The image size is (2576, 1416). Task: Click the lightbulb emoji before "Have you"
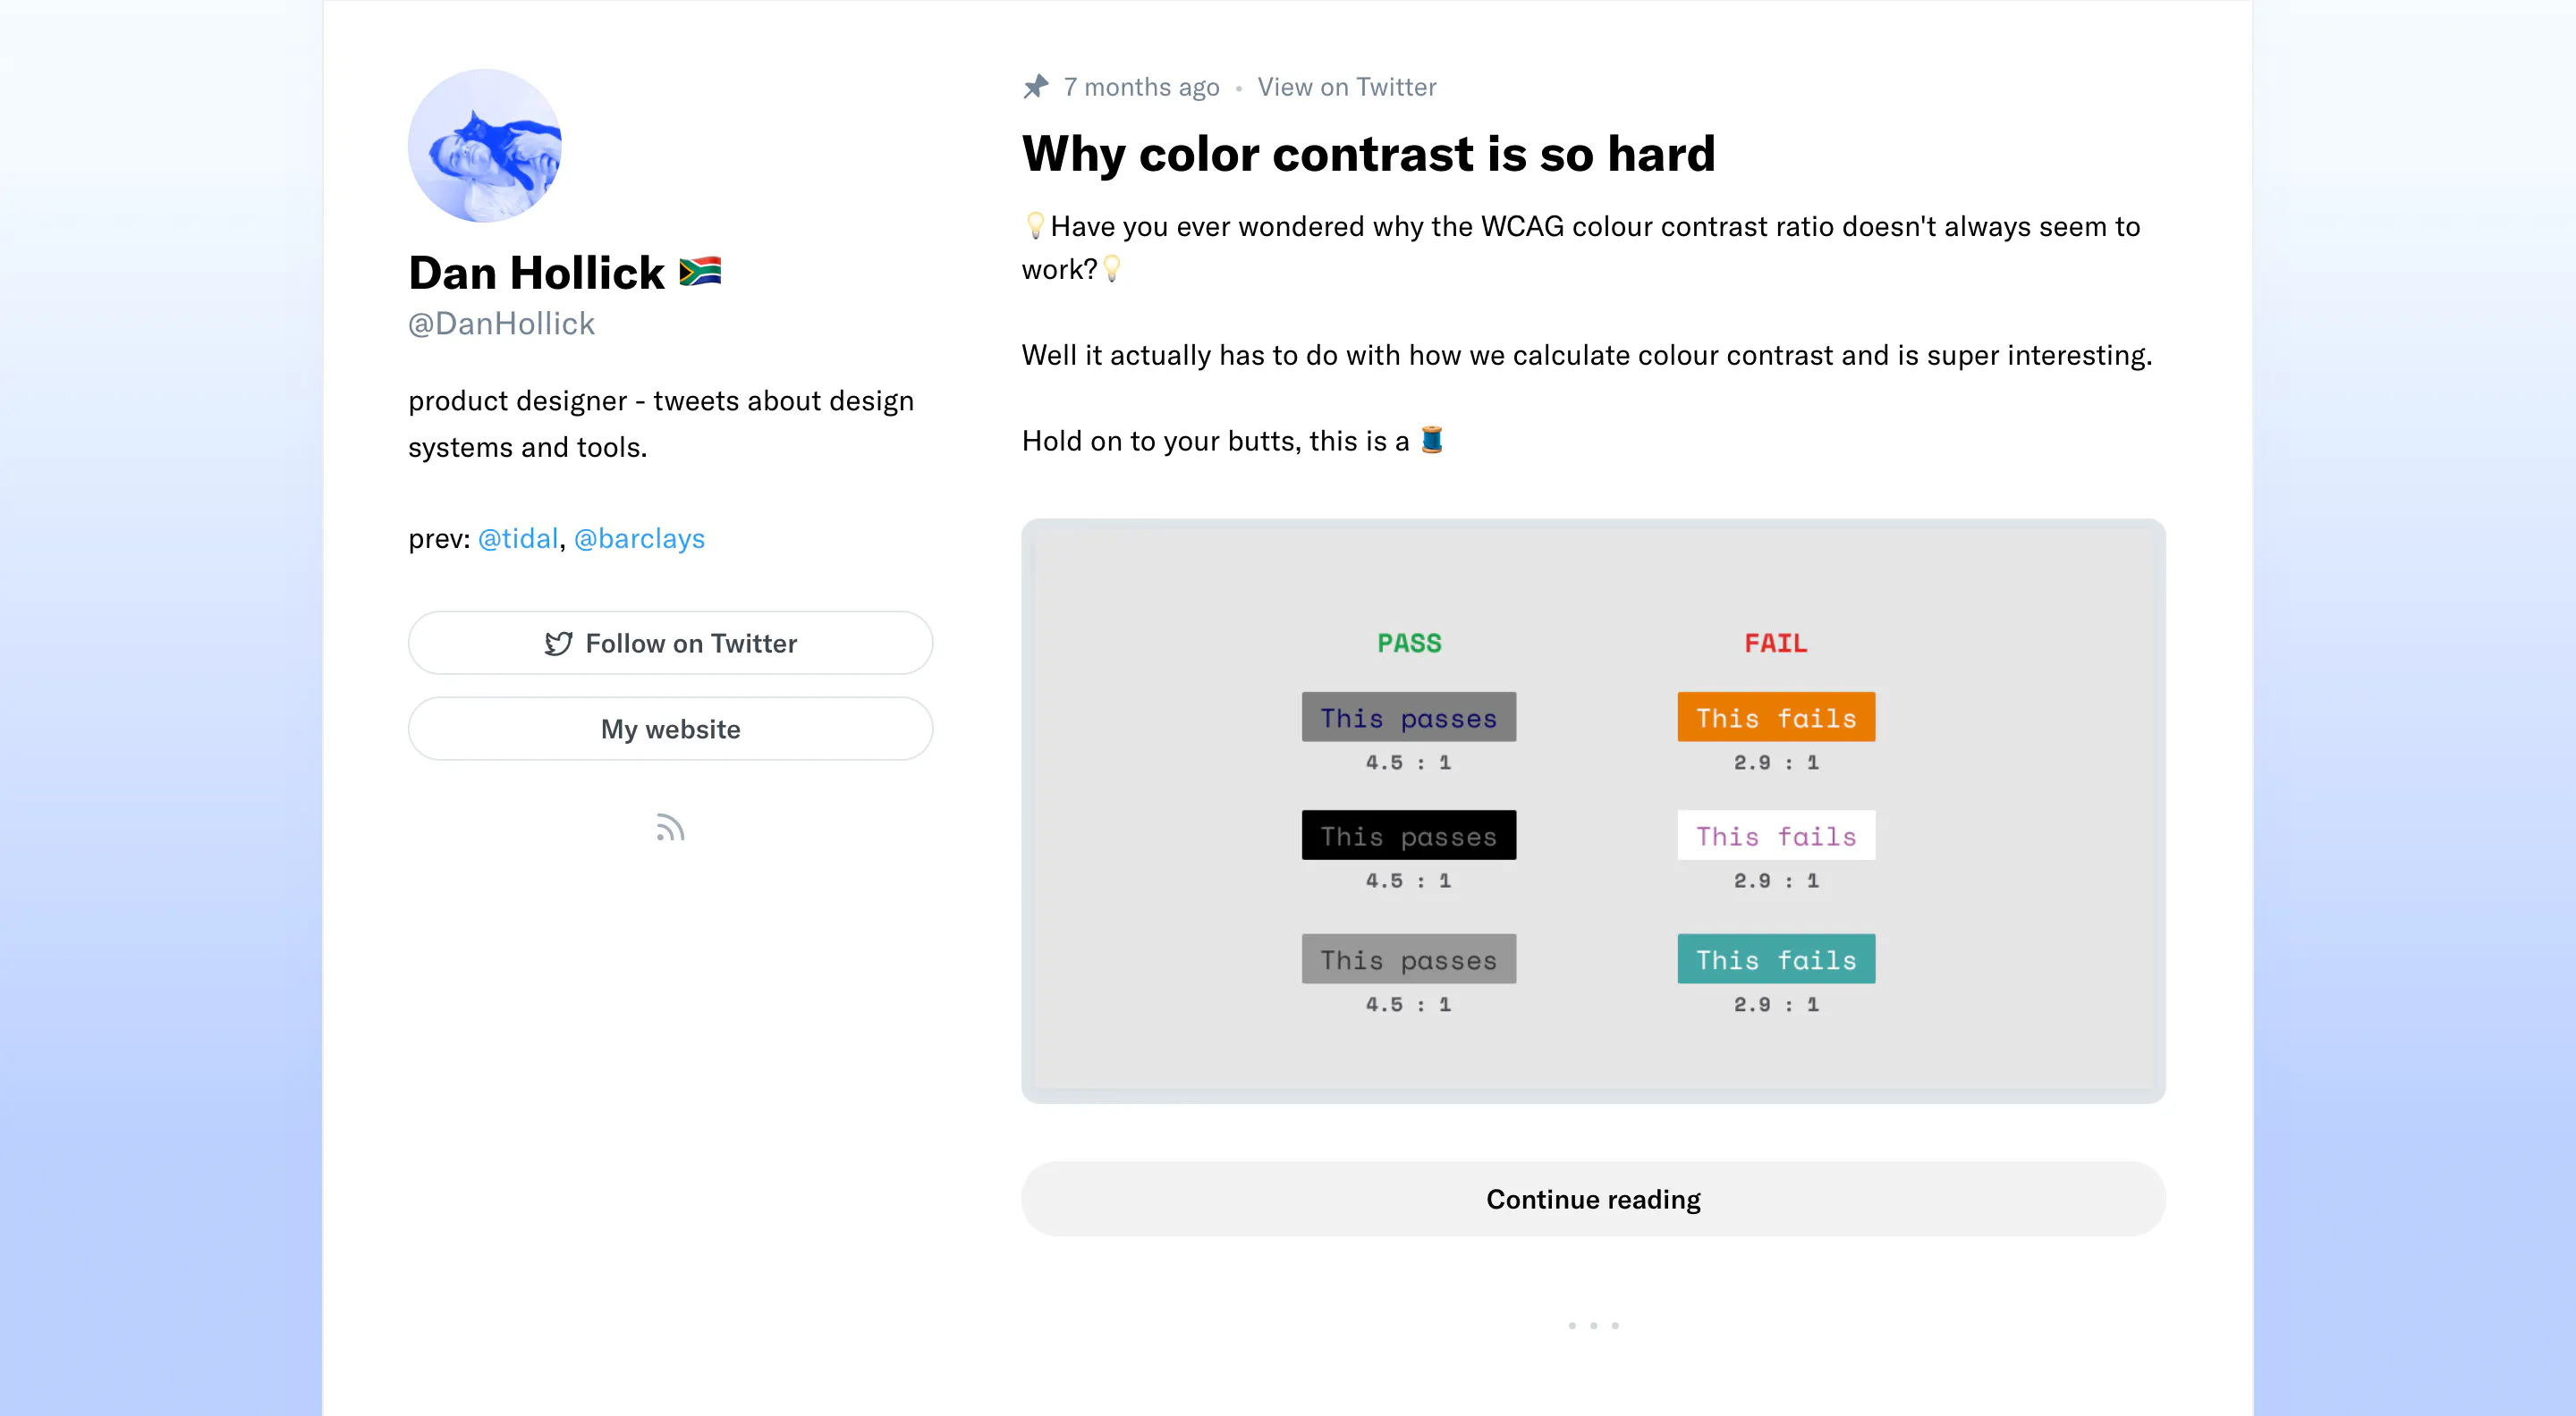pyautogui.click(x=1035, y=226)
